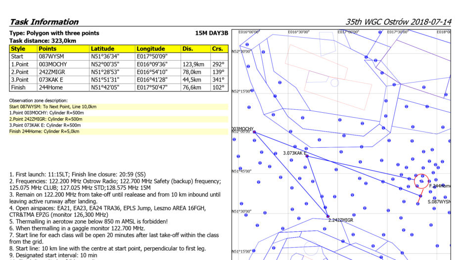Click the N52°15'00" latitude label on map
464x260 pixels.
241,91
